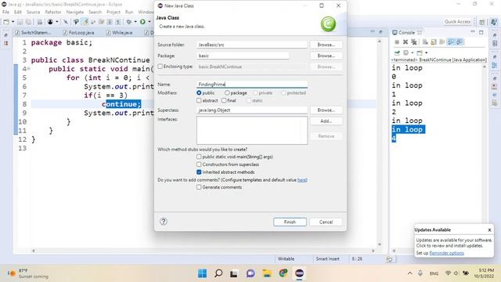Open the Refactor menu
The width and height of the screenshot is (501, 282).
pos(53,12)
